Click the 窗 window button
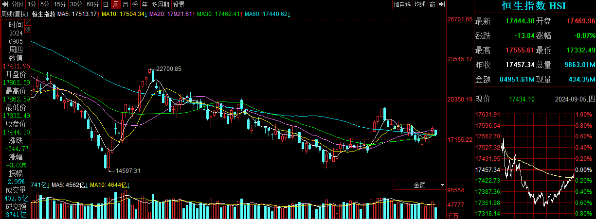 (x=432, y=4)
